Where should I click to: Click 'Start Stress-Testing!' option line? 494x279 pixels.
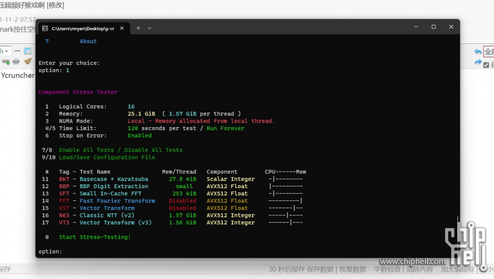(95, 237)
